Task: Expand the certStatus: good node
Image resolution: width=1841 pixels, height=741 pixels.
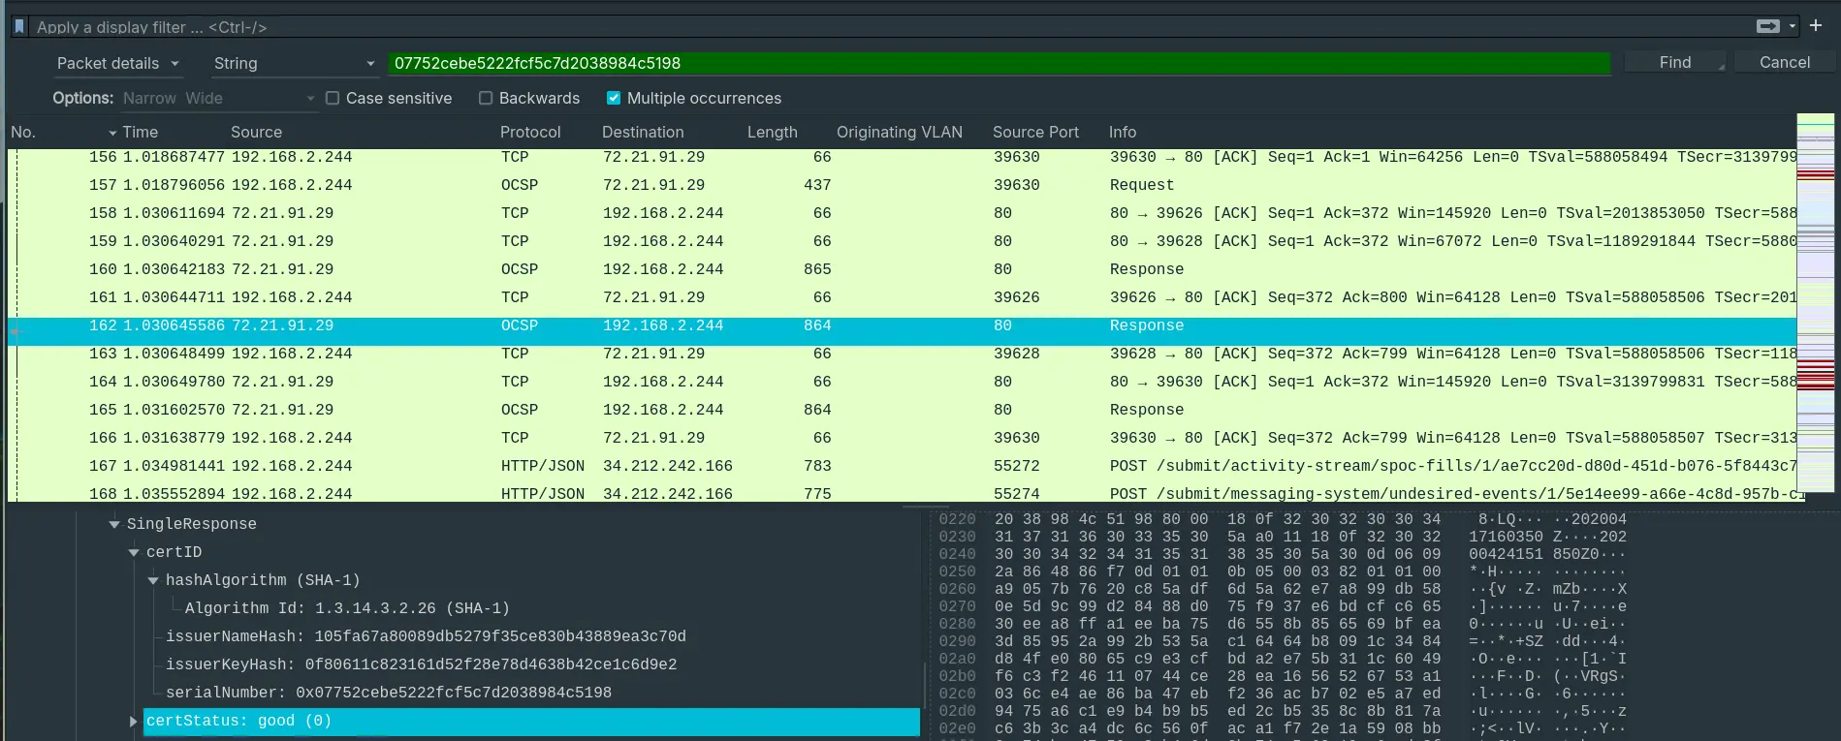Action: pyautogui.click(x=134, y=721)
